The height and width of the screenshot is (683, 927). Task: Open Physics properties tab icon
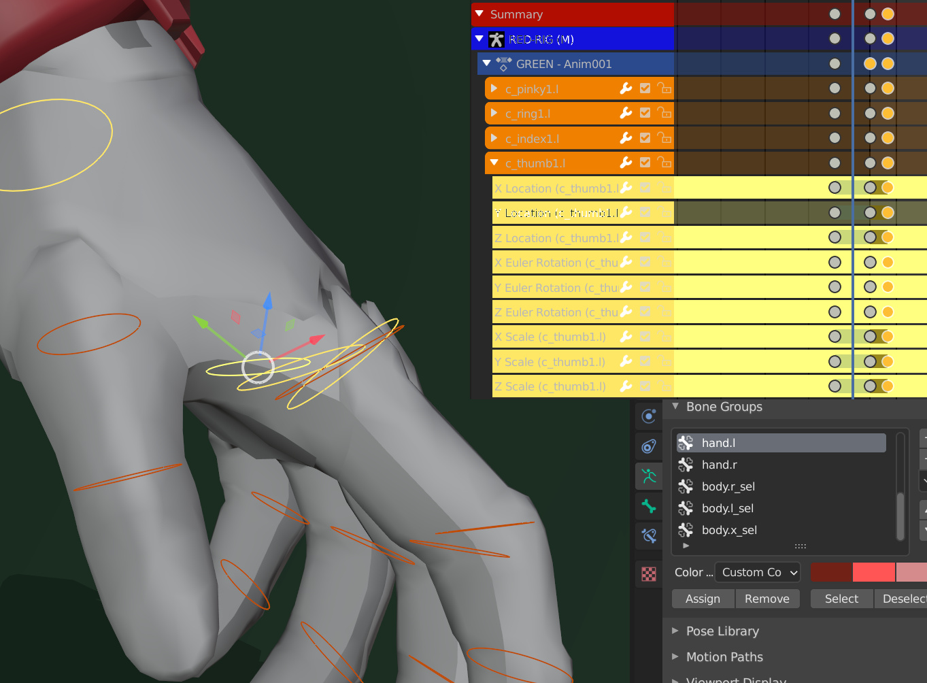click(x=649, y=416)
